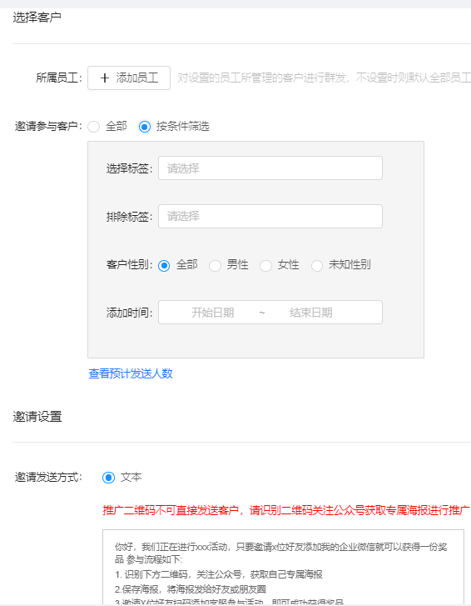Screen dimensions: 471x606
Task: Click the 添加员工 button
Action: point(129,78)
